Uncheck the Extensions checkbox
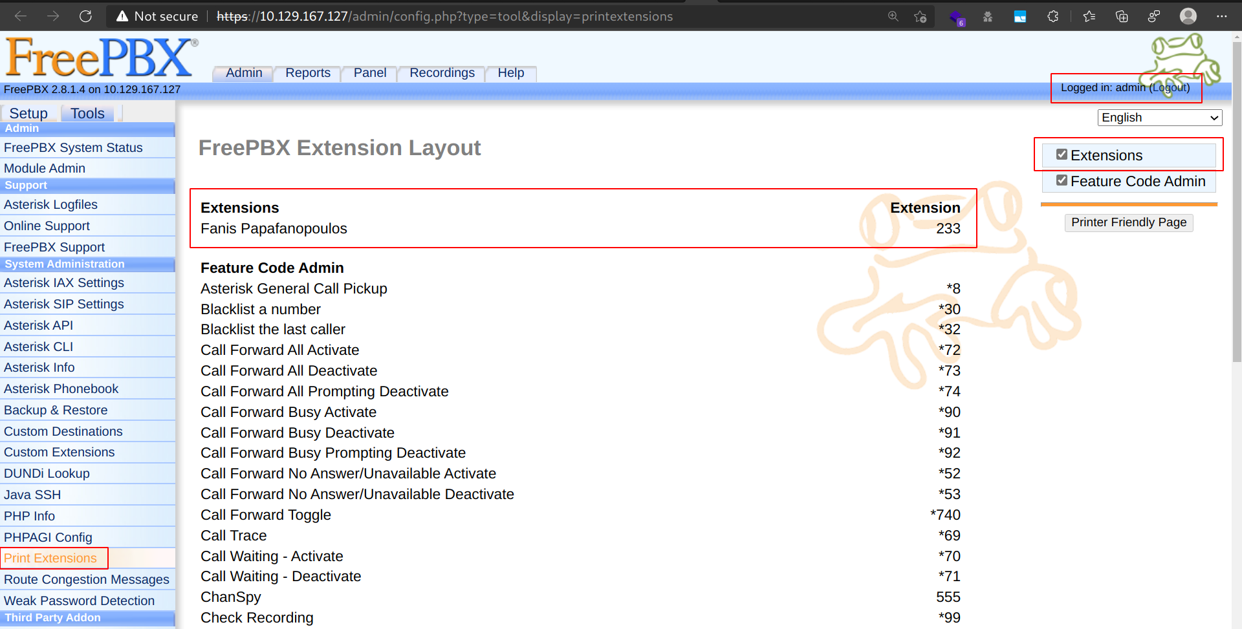1242x629 pixels. point(1062,155)
